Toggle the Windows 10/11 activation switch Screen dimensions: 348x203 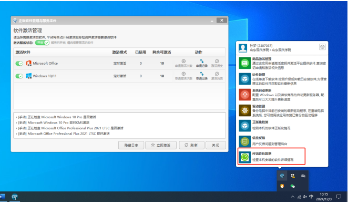click(x=19, y=76)
